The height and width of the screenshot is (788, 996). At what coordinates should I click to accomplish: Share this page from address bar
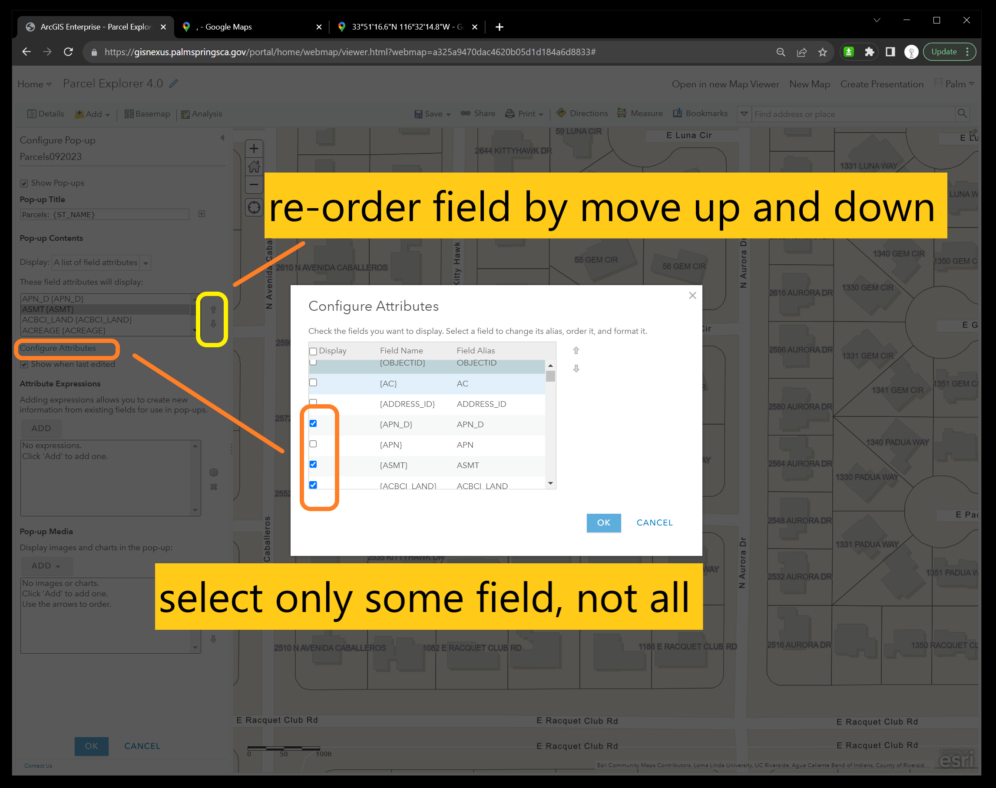(801, 52)
